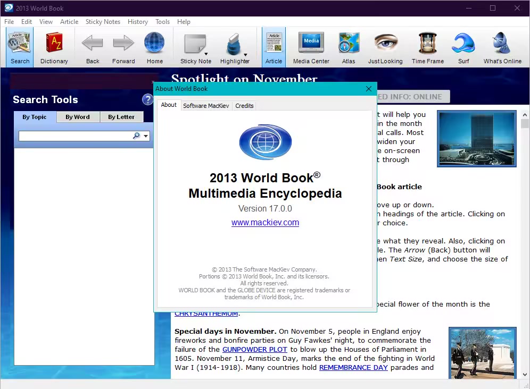530x389 pixels.
Task: Toggle the Article view button
Action: click(x=274, y=47)
